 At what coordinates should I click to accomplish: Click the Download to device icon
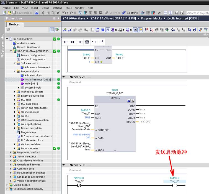click(86, 13)
